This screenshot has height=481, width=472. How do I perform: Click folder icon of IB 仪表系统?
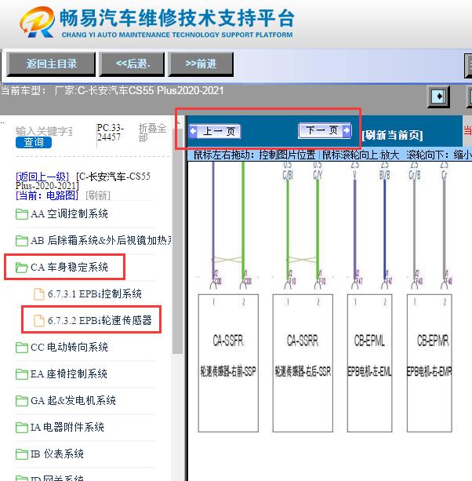click(22, 454)
